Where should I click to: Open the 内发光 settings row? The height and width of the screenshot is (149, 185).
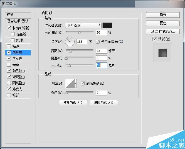[x=18, y=59]
